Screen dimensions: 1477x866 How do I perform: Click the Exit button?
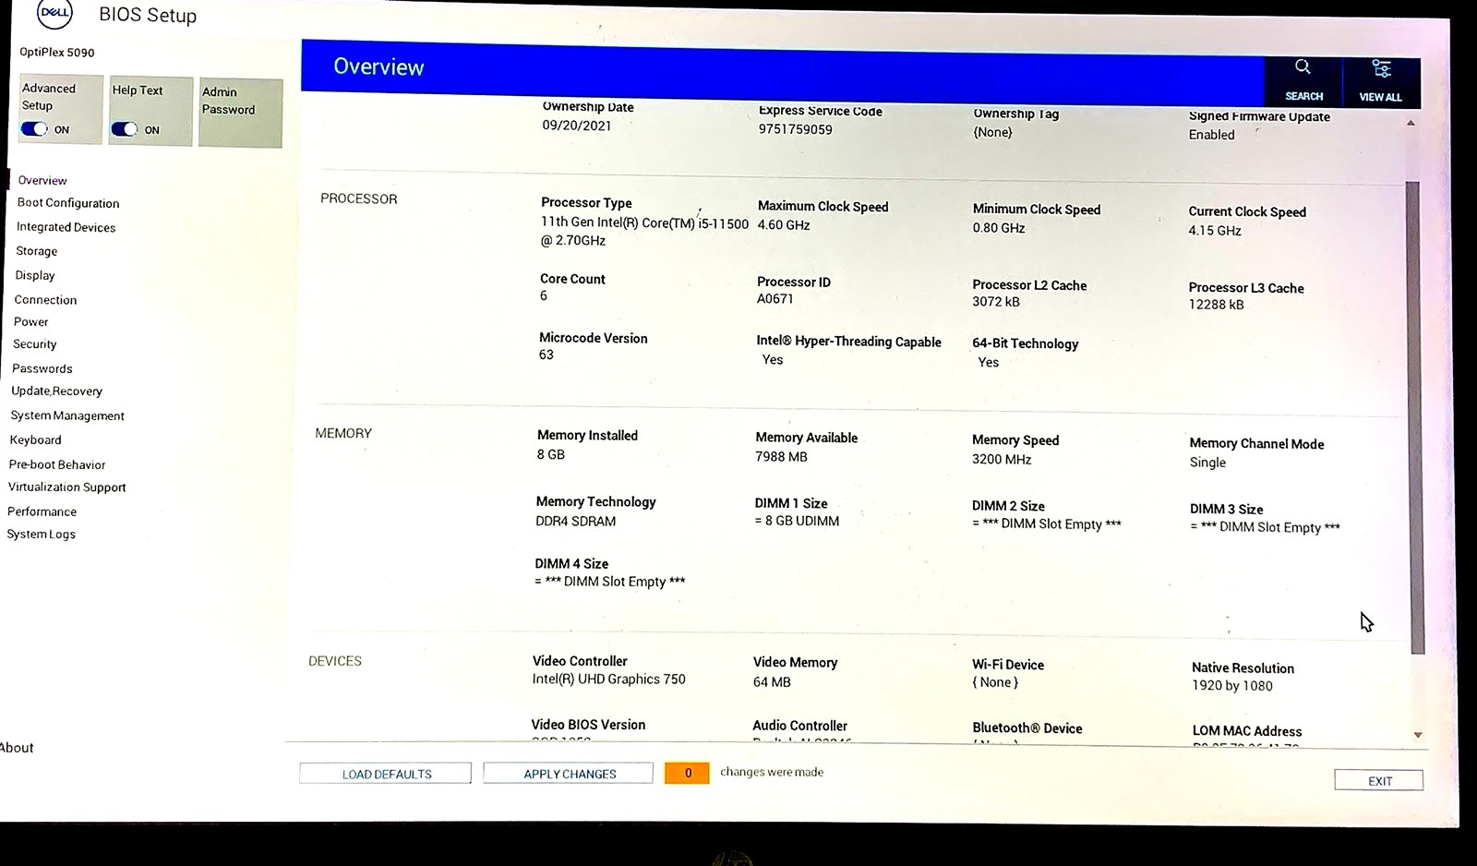click(1378, 781)
